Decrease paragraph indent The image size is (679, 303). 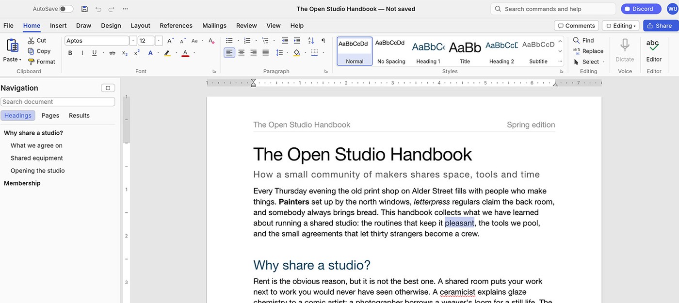tap(285, 41)
